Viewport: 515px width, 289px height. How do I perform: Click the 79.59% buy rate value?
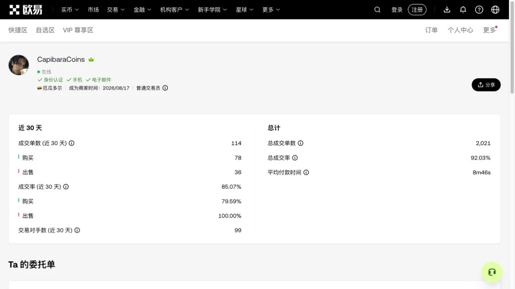coord(231,201)
